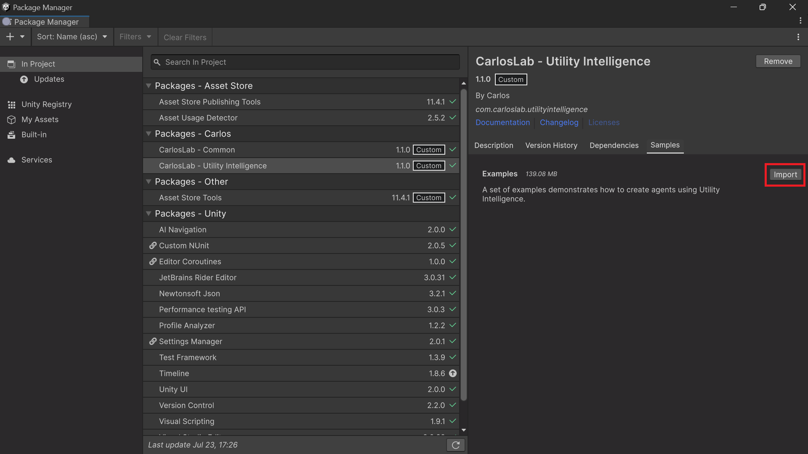
Task: Open the toolbar three-dots options menu
Action: pos(798,37)
